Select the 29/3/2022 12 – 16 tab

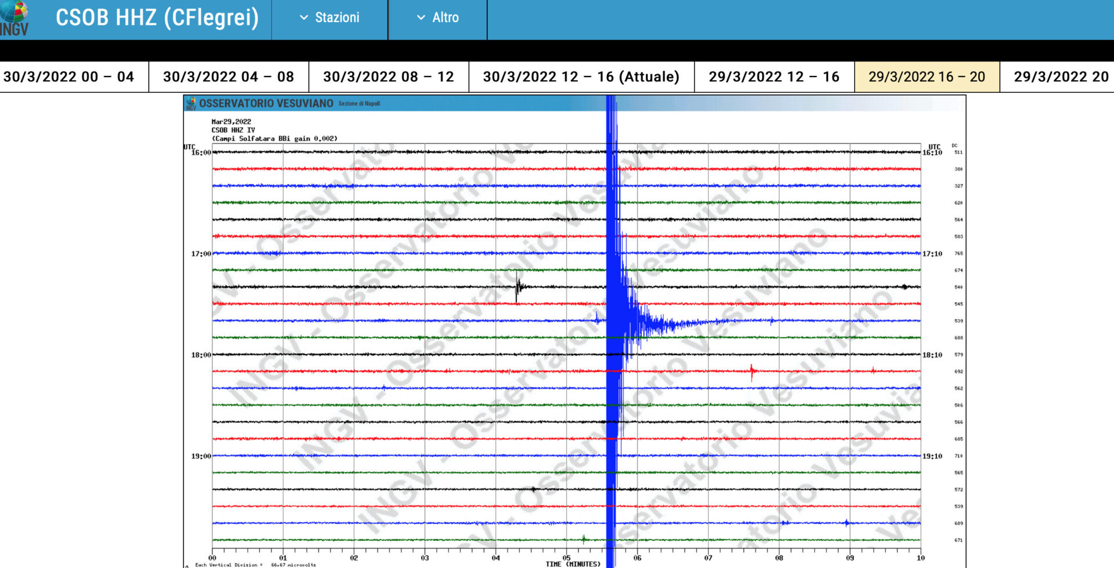pyautogui.click(x=773, y=77)
